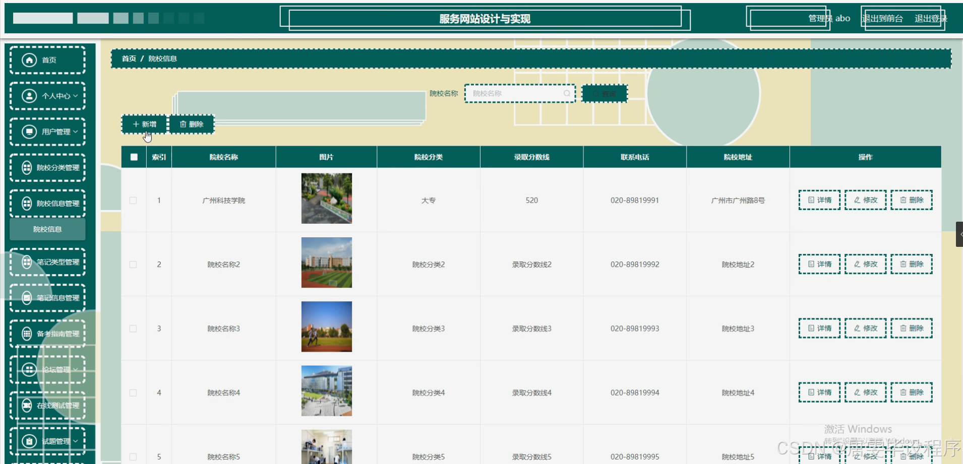Click the 查询 search button
Image resolution: width=963 pixels, height=464 pixels.
[605, 94]
